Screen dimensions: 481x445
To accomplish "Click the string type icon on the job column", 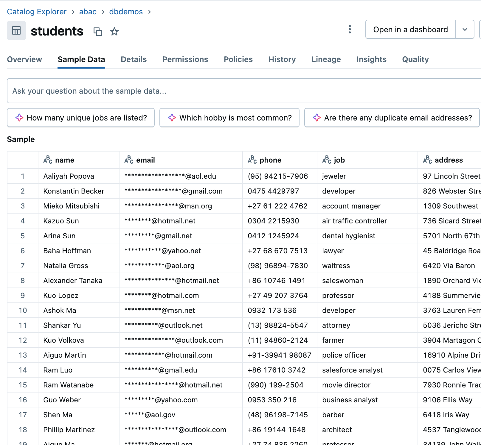I will tap(327, 160).
